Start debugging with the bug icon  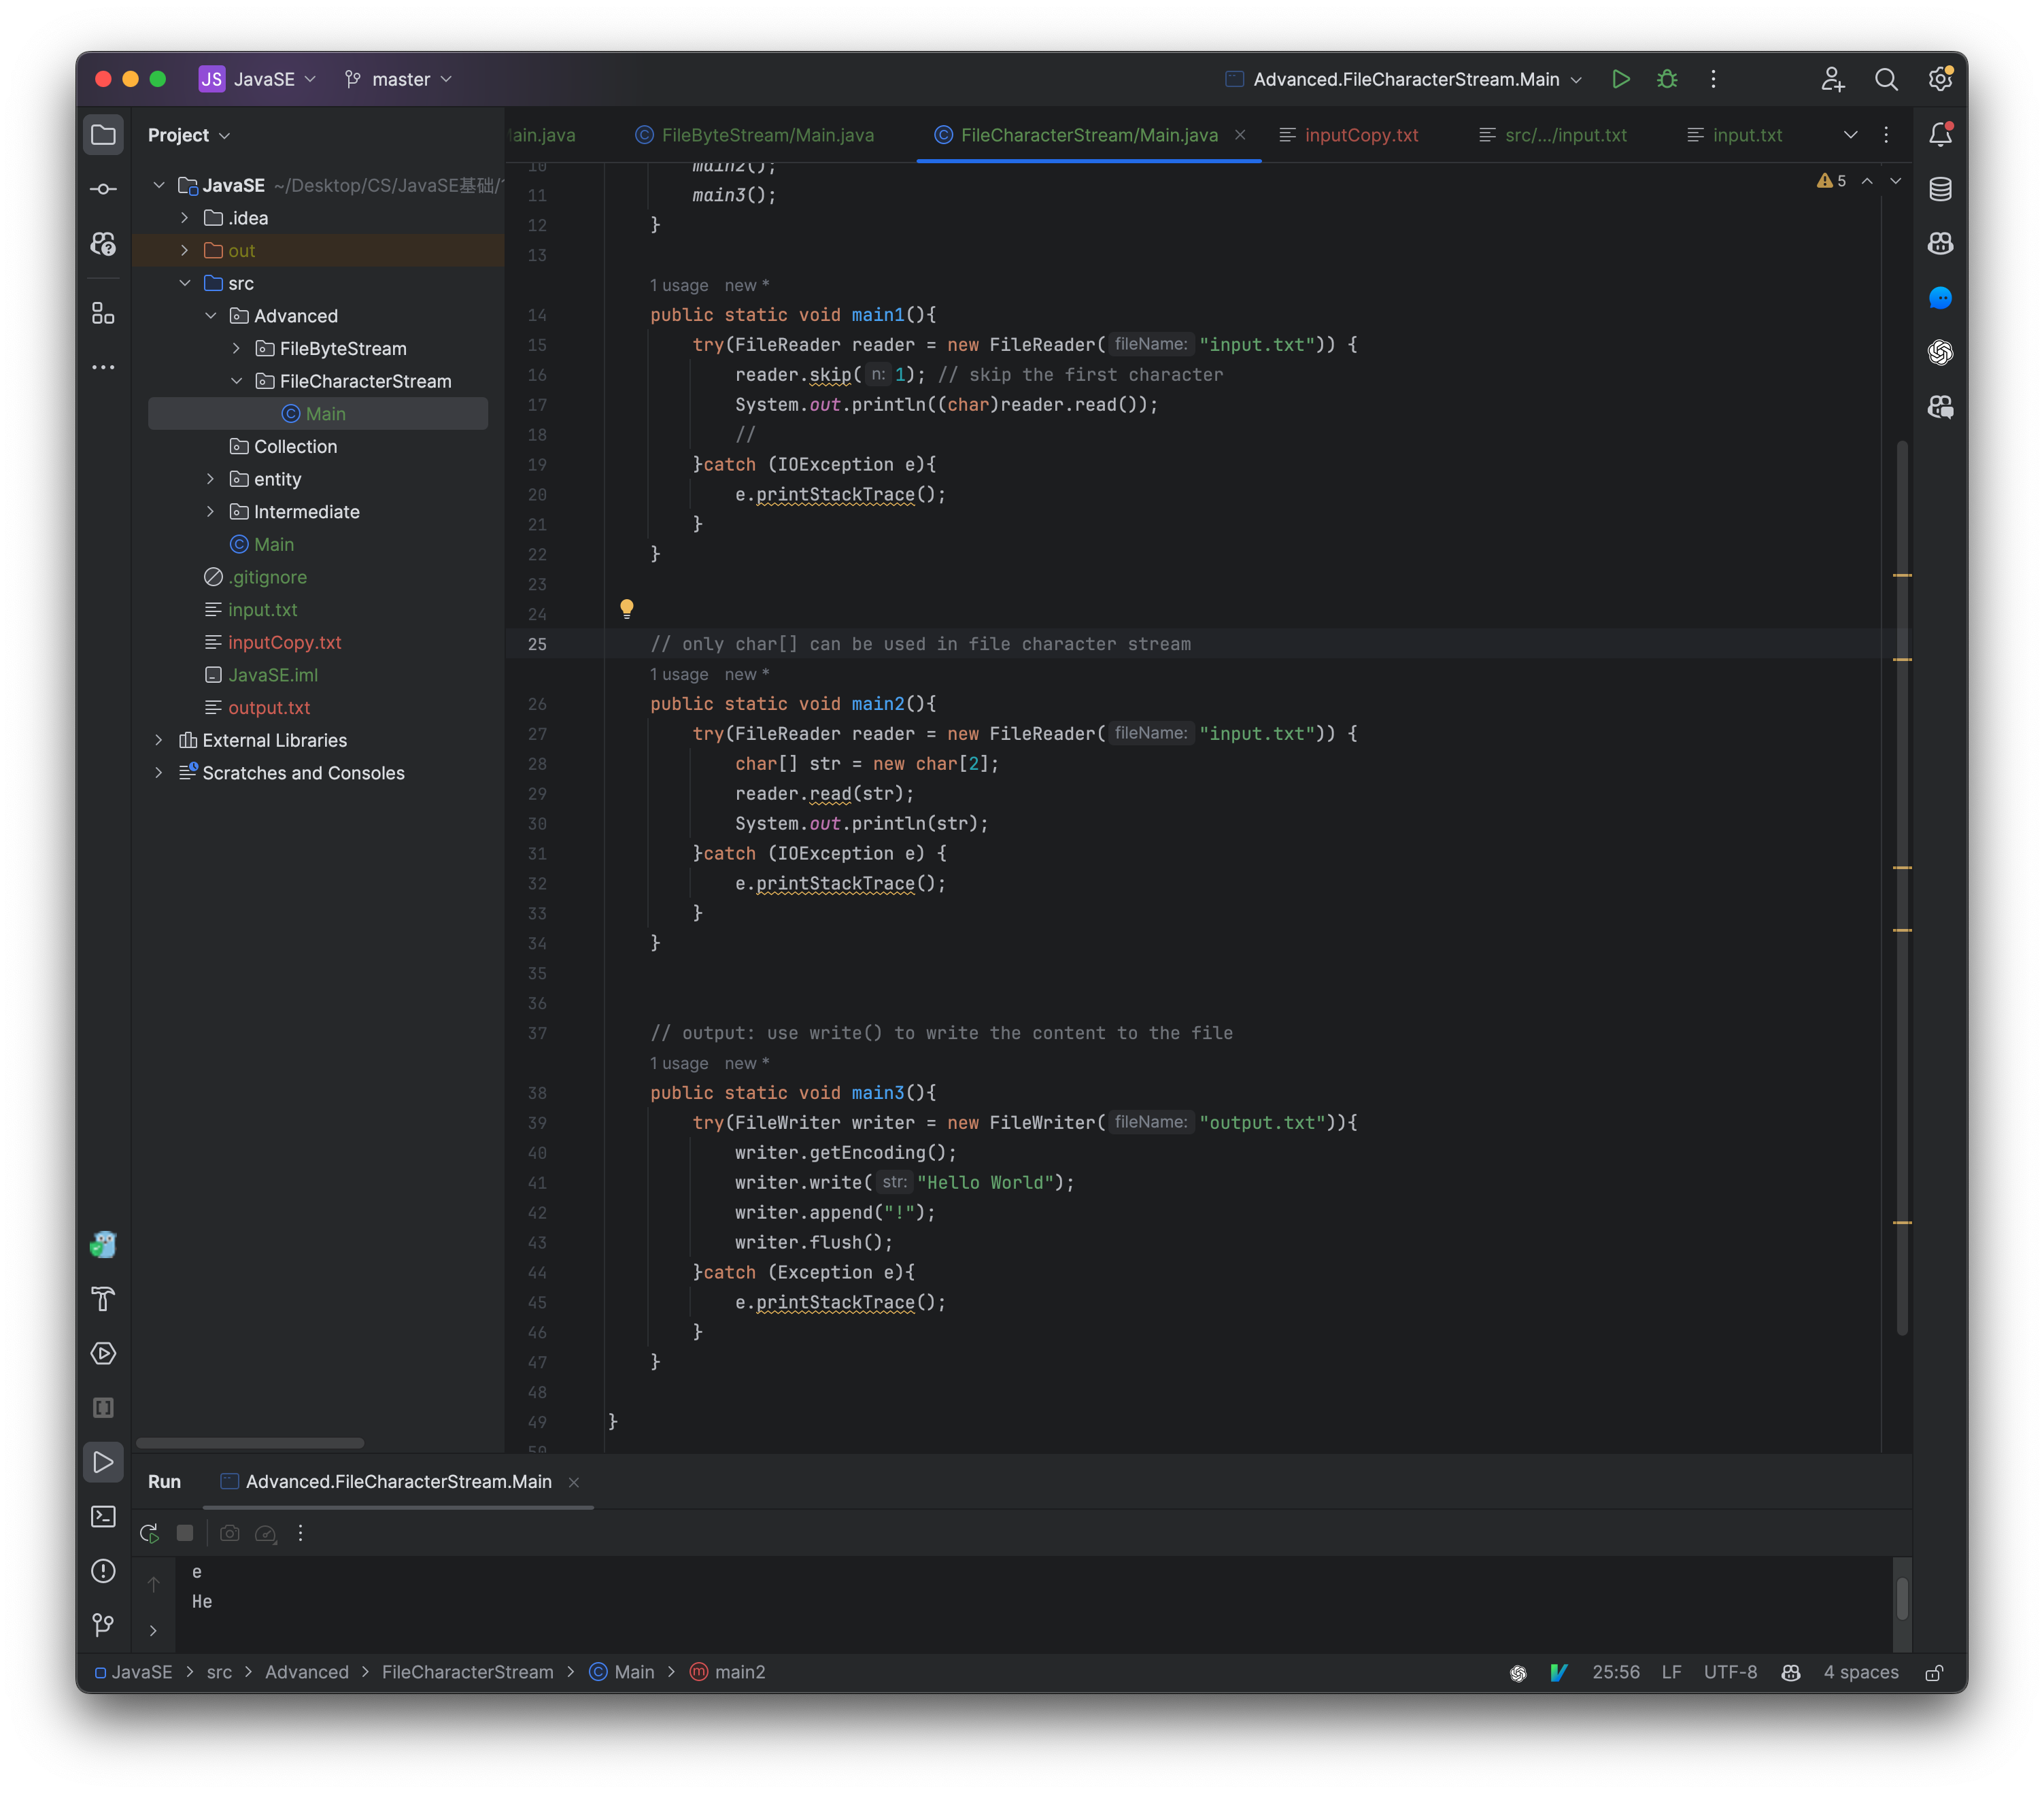pyautogui.click(x=1667, y=79)
